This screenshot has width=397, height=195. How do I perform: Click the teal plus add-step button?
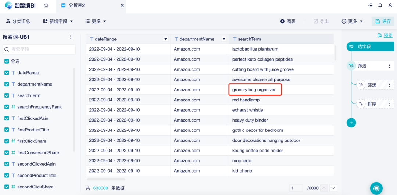[x=351, y=123]
